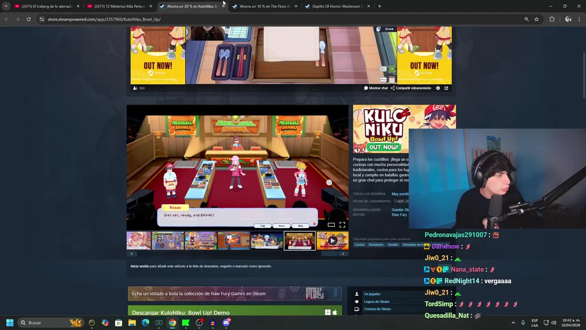Reload the Steam store page
Viewport: 586px width, 330px height.
(x=28, y=19)
